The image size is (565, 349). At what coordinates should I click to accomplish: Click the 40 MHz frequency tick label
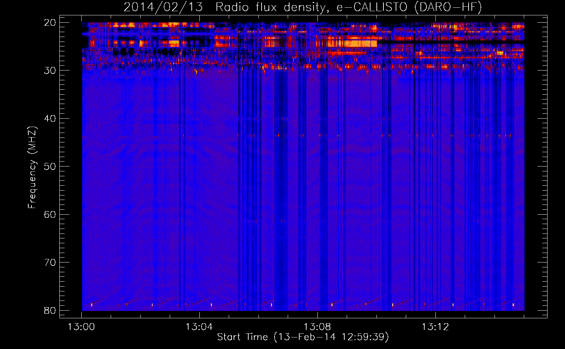(50, 119)
